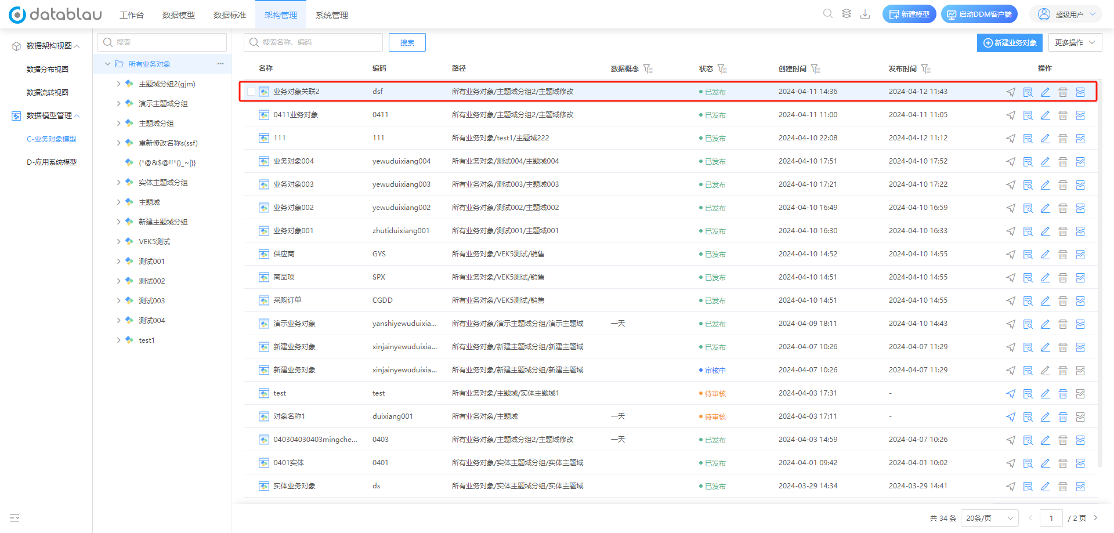Filter the 发布时间 column

(x=926, y=69)
